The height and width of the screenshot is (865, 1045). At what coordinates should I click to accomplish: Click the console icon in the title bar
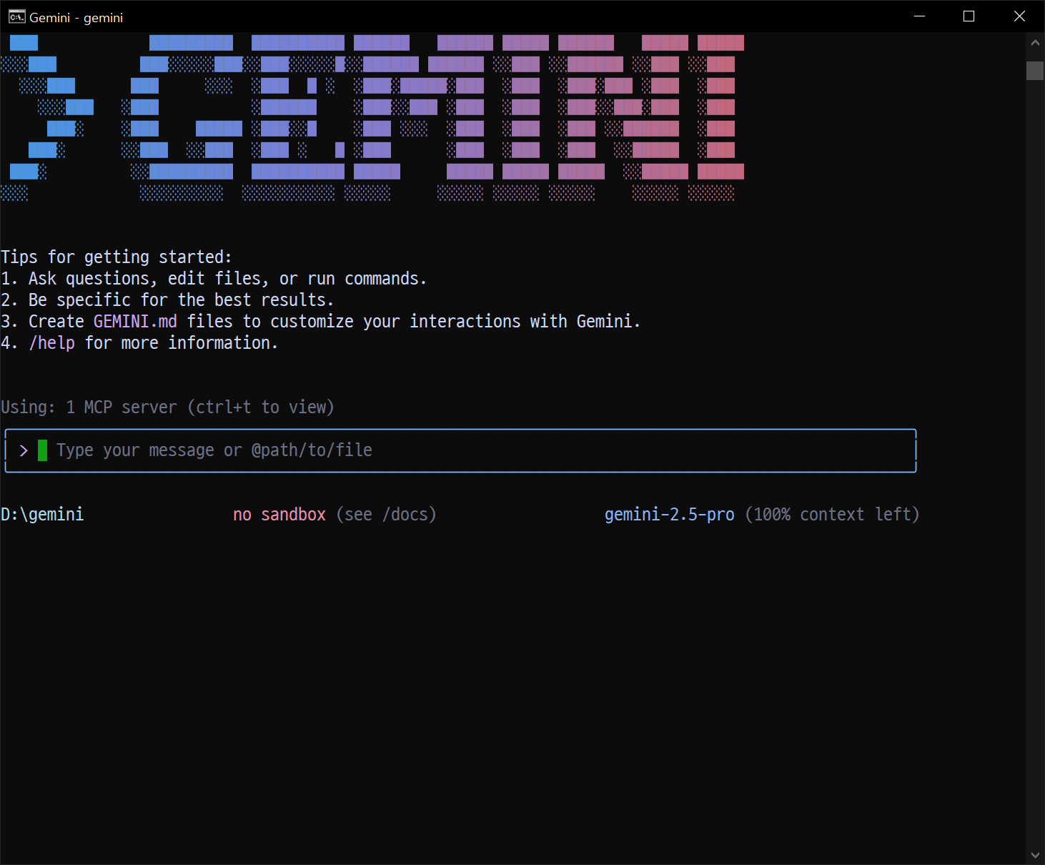click(16, 16)
